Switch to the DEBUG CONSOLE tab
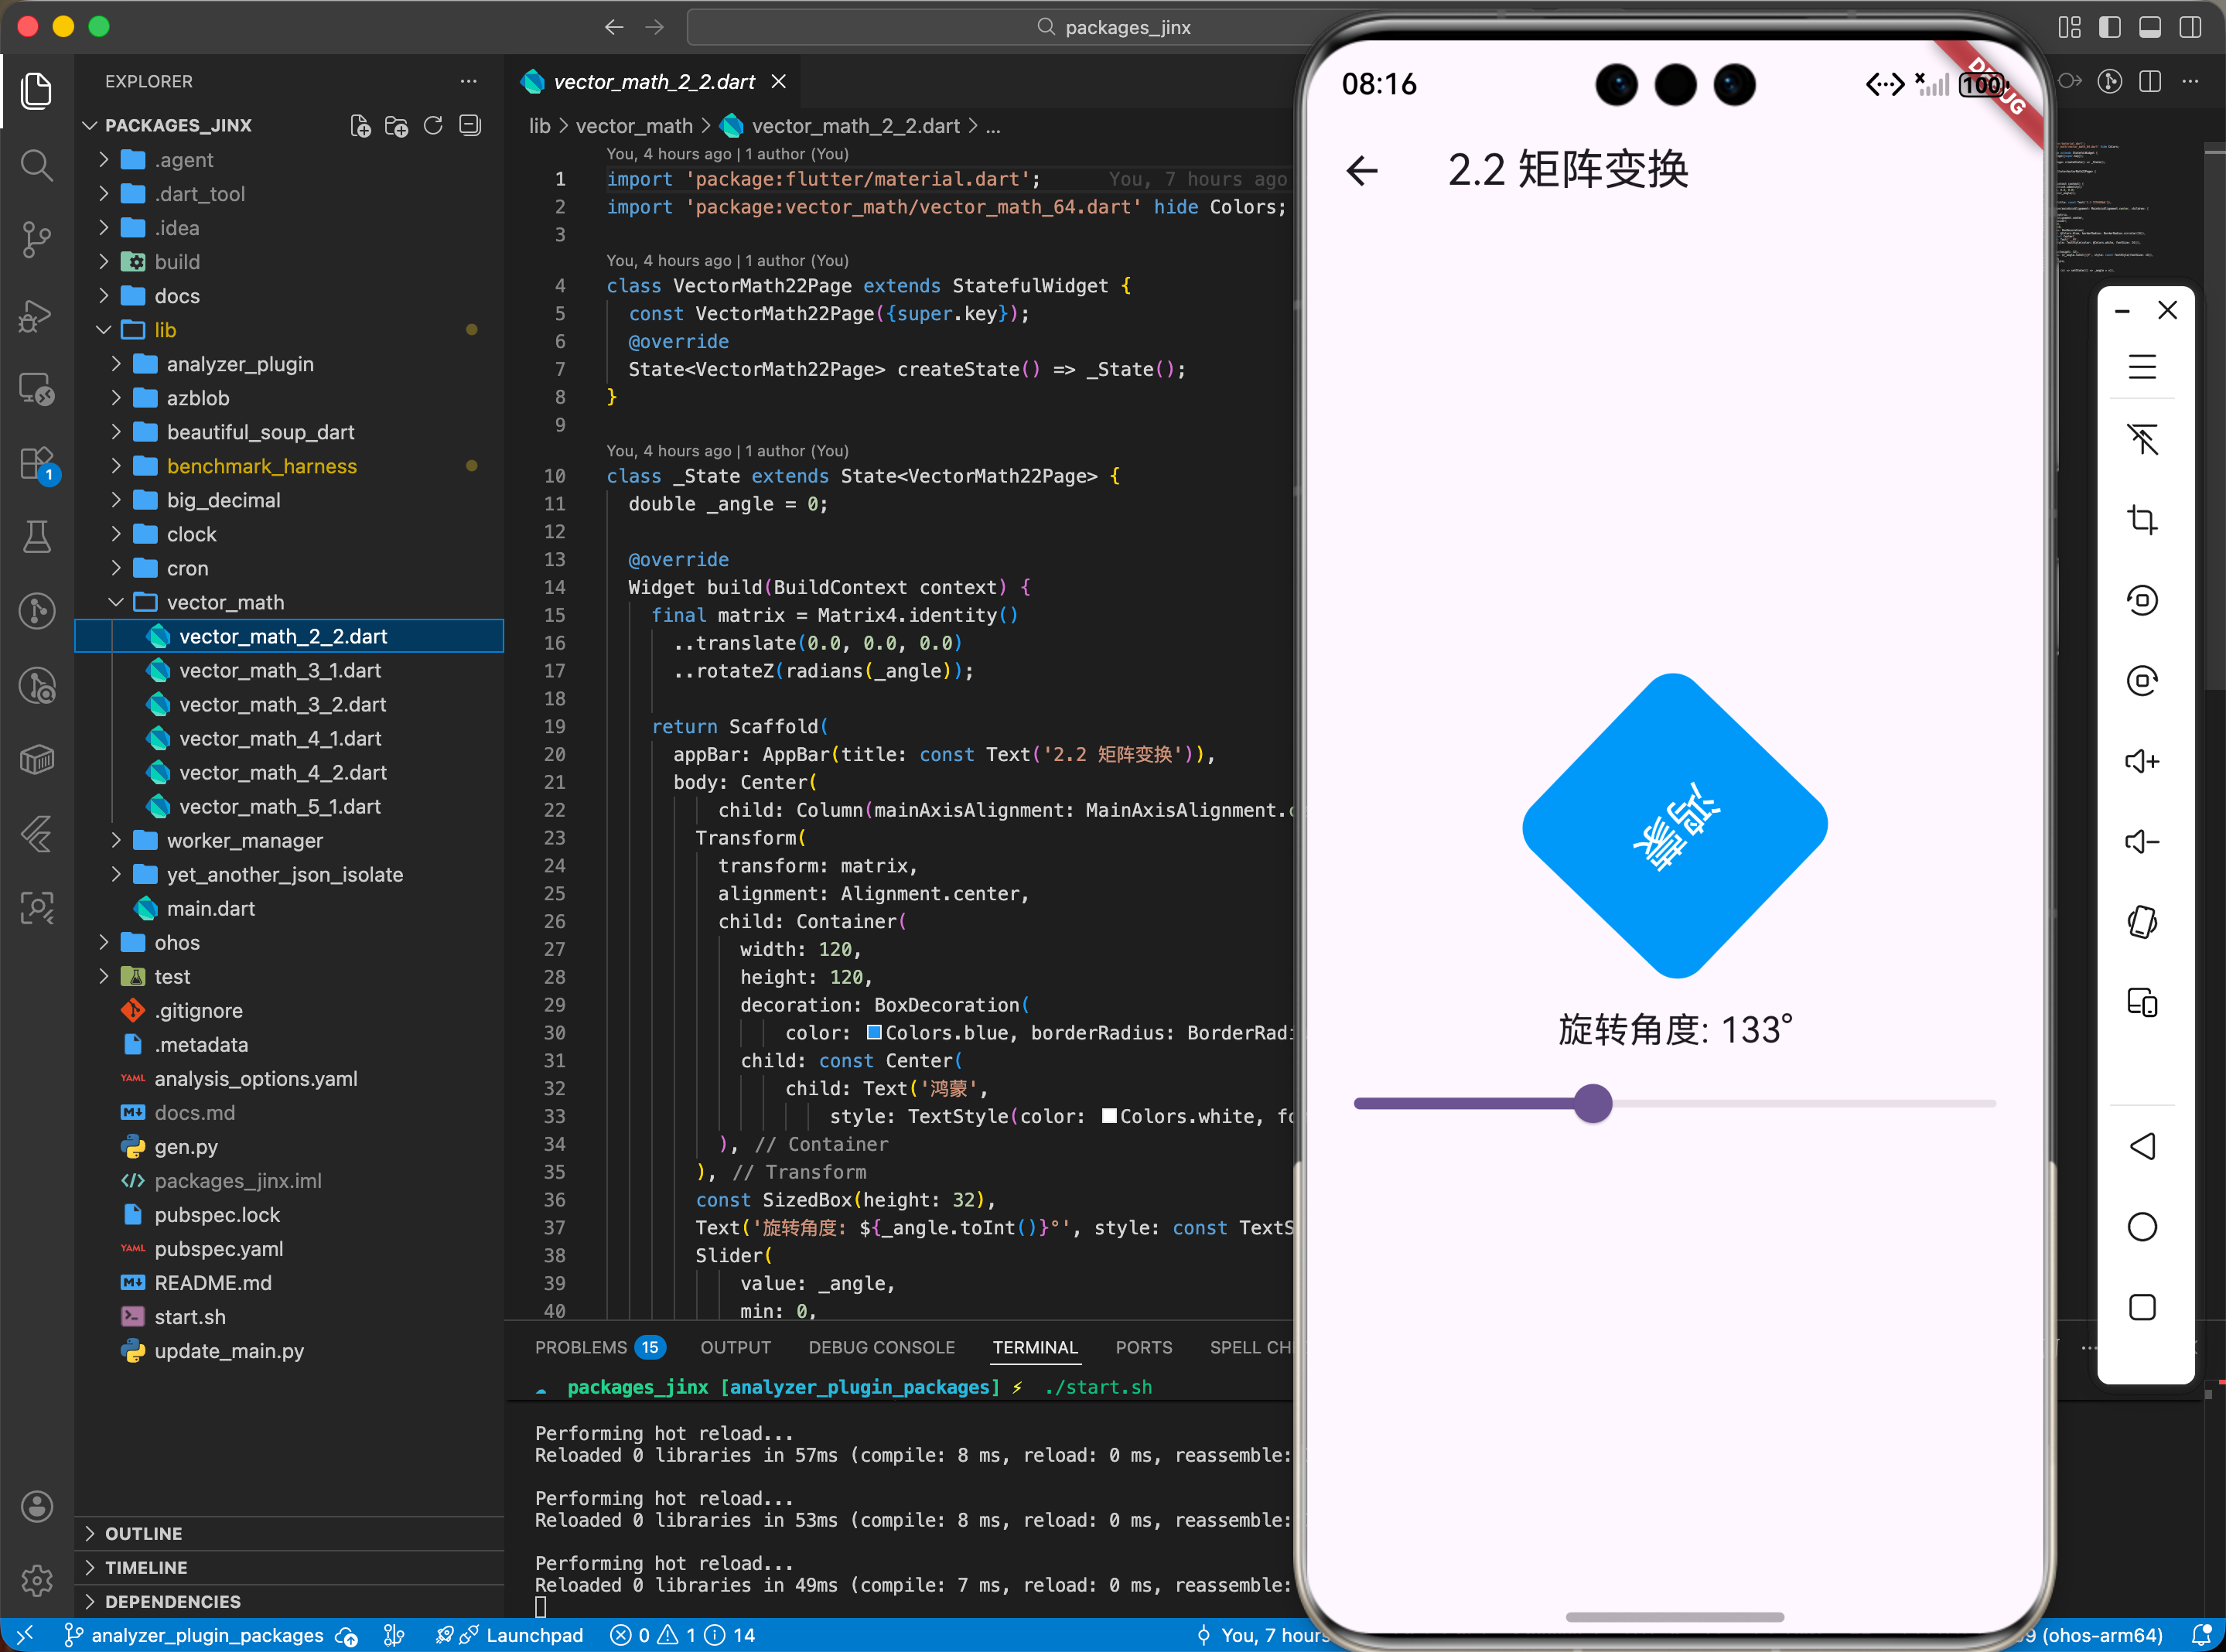The image size is (2226, 1652). (x=881, y=1347)
